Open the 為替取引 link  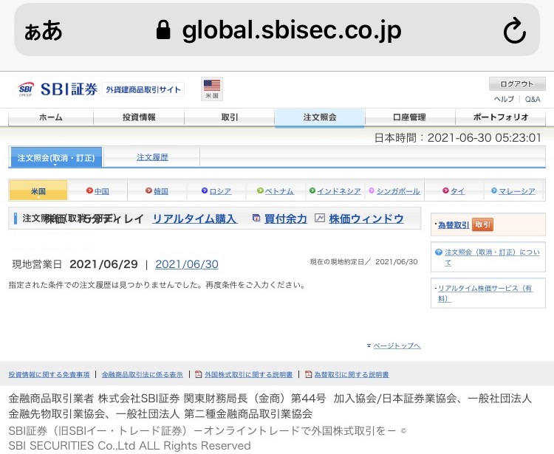tap(454, 225)
